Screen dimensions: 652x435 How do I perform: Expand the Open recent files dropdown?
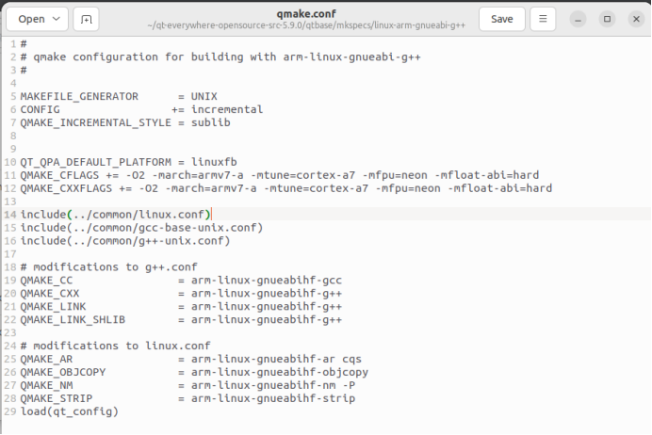[56, 19]
